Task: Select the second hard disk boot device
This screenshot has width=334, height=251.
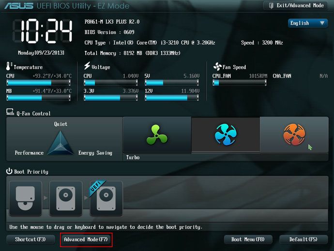Action: click(x=66, y=198)
